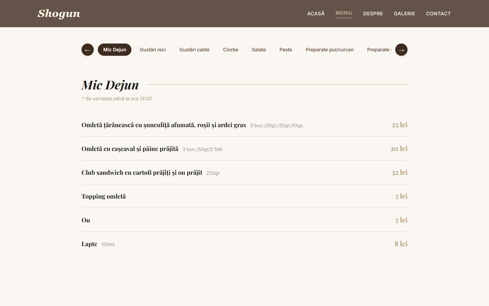Click the note 'Se servește până la ora 13:00'
The width and height of the screenshot is (489, 306).
(116, 99)
